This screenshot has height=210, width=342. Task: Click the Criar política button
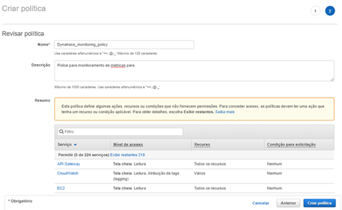click(x=320, y=203)
